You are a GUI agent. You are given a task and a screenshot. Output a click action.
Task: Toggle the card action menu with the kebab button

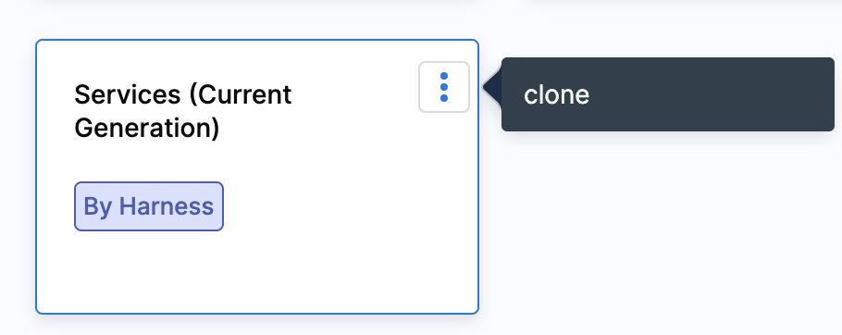click(443, 87)
